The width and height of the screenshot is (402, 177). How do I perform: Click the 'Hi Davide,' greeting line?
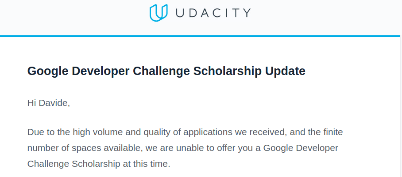pos(49,103)
